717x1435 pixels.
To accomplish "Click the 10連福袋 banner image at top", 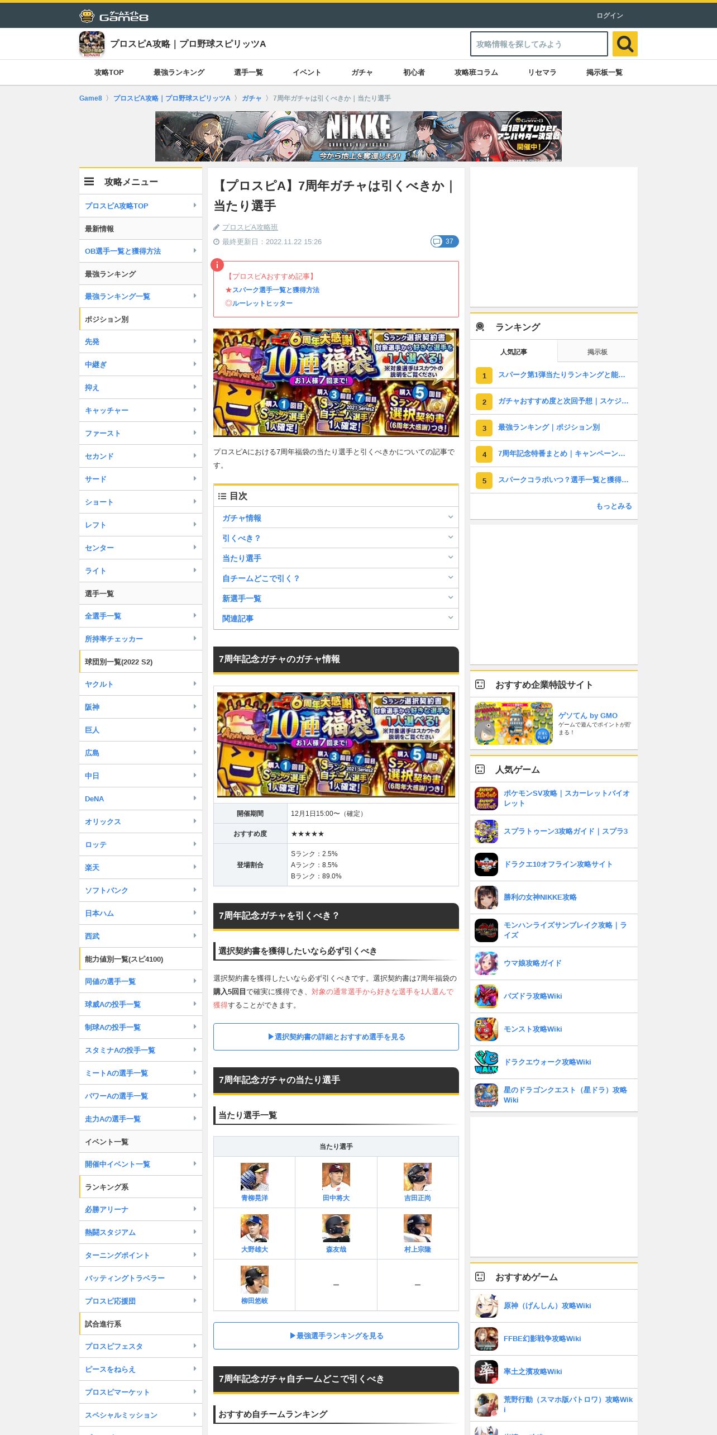I will pyautogui.click(x=336, y=382).
